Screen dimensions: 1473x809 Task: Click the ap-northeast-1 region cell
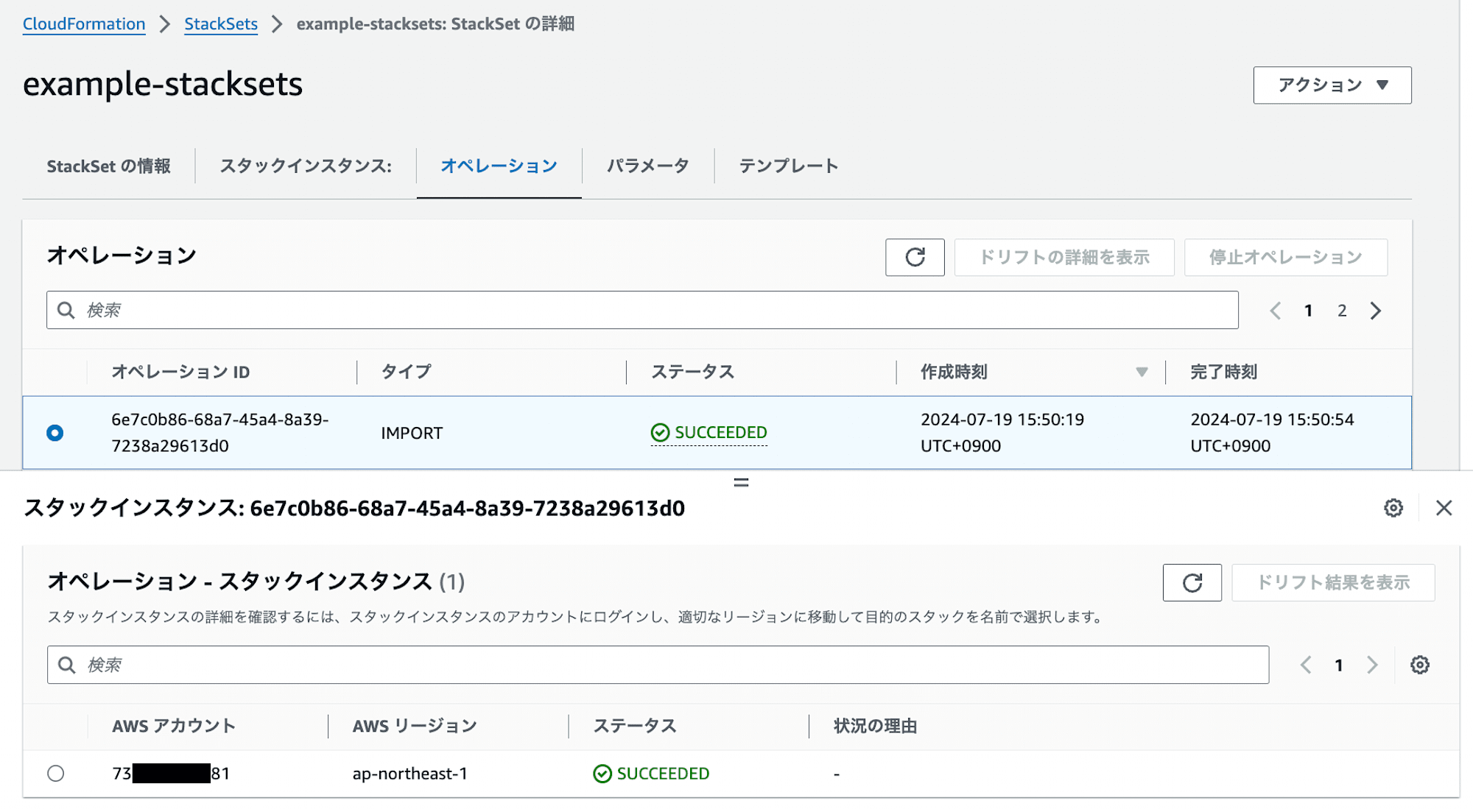pos(409,774)
